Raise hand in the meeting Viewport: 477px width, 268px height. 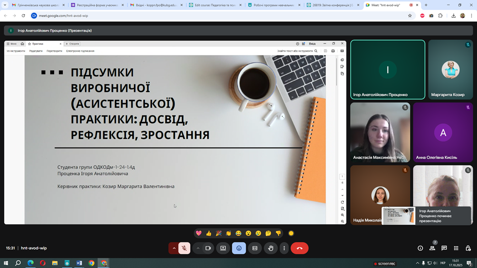tap(271, 248)
